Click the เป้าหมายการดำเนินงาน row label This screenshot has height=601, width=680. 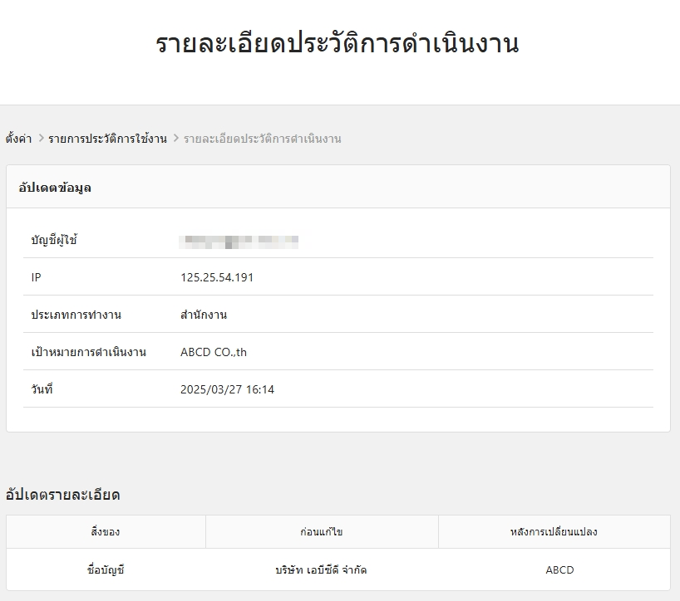89,352
